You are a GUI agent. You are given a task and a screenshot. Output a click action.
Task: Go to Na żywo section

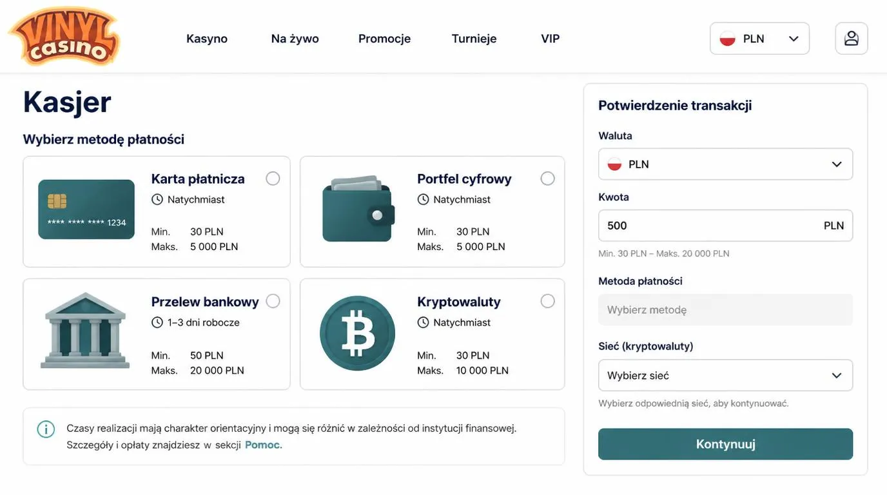(x=295, y=39)
